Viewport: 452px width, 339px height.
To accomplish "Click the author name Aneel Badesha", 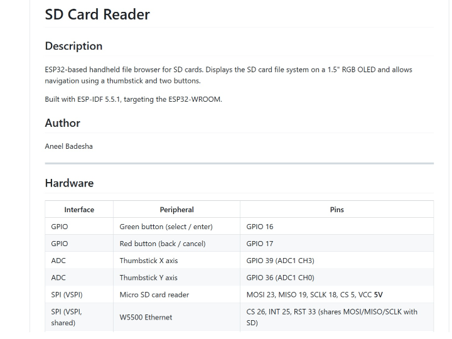I will 68,146.
